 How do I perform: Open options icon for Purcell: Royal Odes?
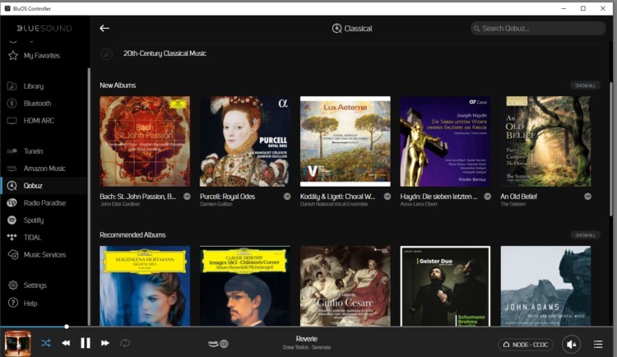287,197
